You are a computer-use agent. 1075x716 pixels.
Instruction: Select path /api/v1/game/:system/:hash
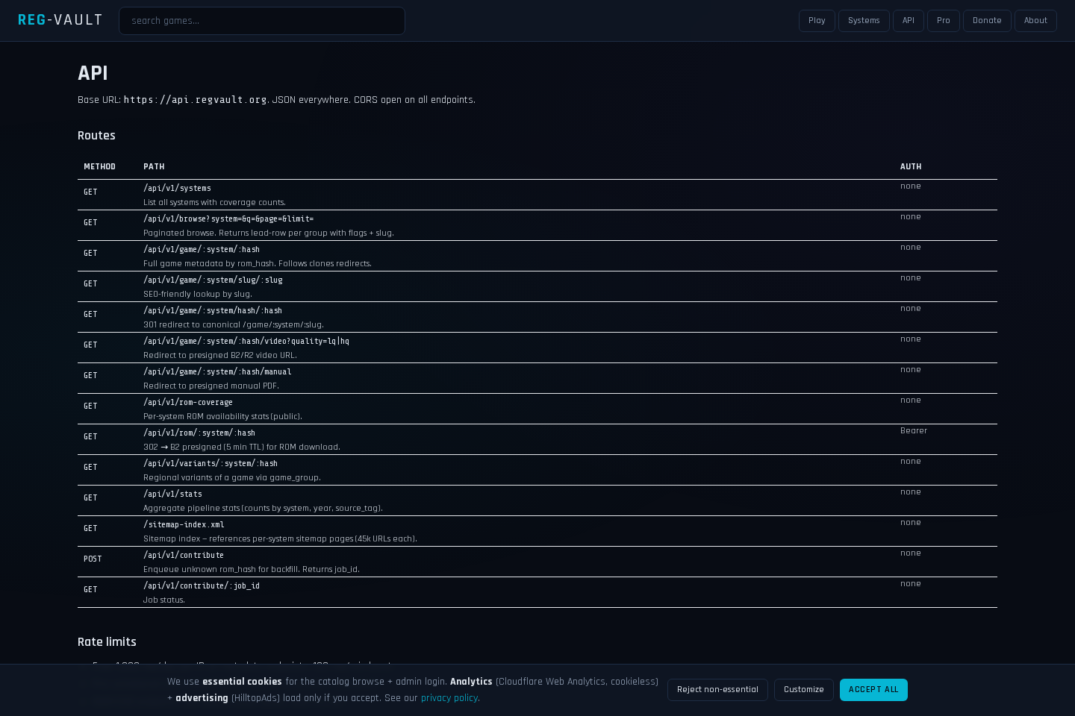[202, 250]
